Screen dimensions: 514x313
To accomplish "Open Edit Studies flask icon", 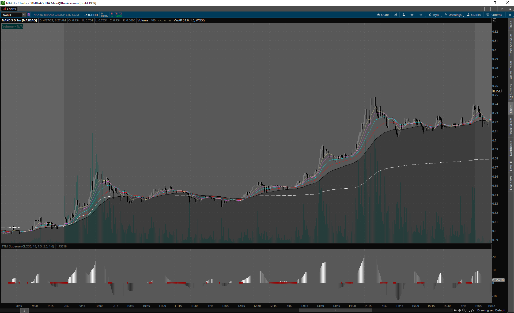I will 404,15.
